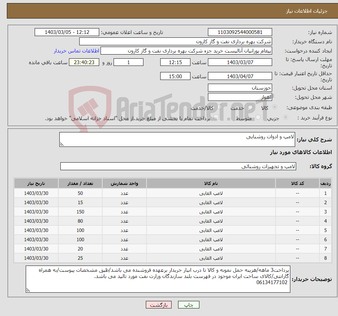
Task: Click unit عدد in row 7
Action: [x=124, y=249]
